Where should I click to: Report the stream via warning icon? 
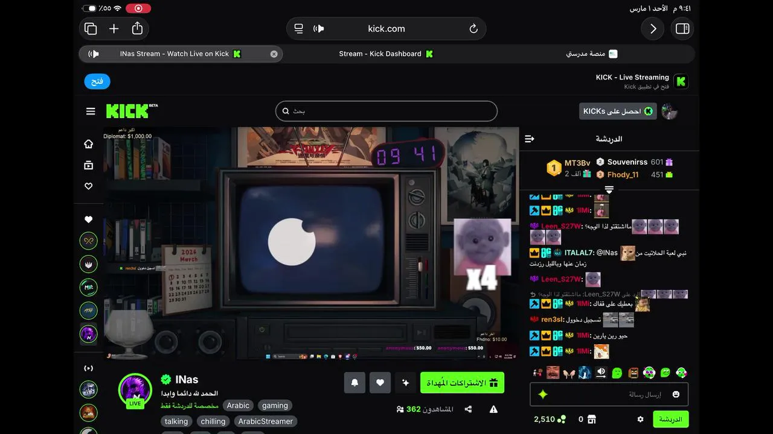(493, 409)
